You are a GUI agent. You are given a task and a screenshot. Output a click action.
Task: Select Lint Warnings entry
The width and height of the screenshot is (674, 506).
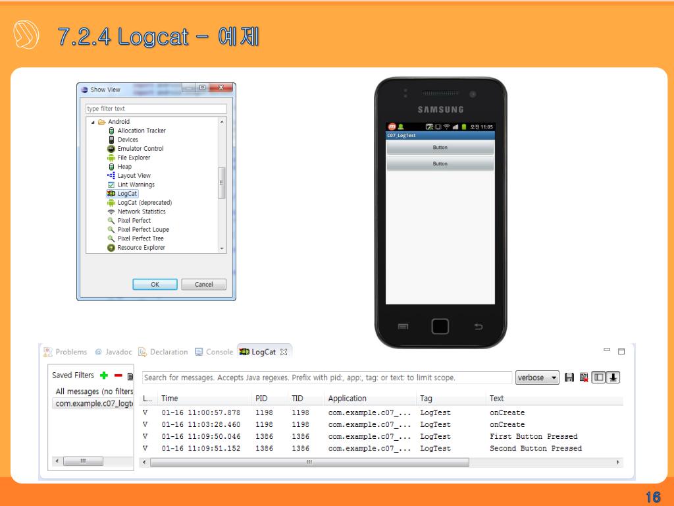point(131,184)
